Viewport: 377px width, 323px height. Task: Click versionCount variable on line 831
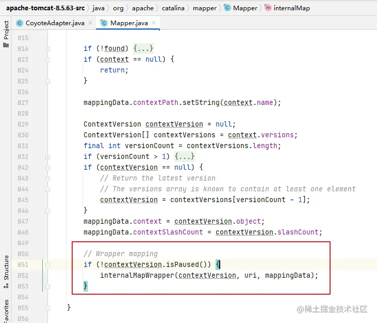pos(150,146)
